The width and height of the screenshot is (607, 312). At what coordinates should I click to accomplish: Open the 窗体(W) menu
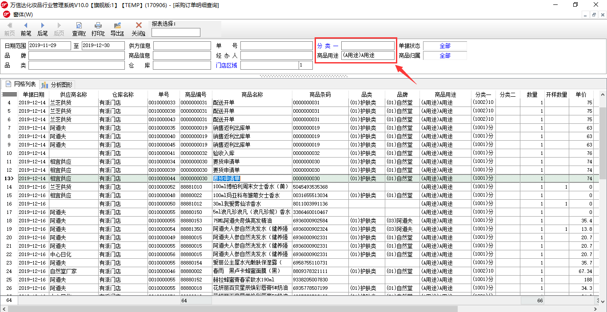click(23, 15)
